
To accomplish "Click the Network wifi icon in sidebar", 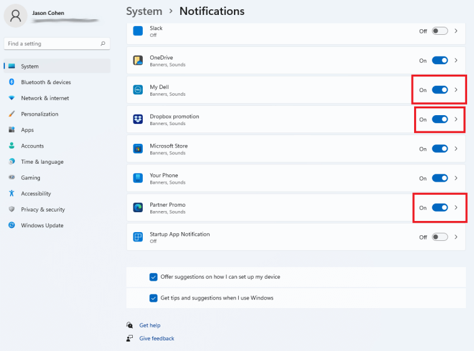I will 11,98.
